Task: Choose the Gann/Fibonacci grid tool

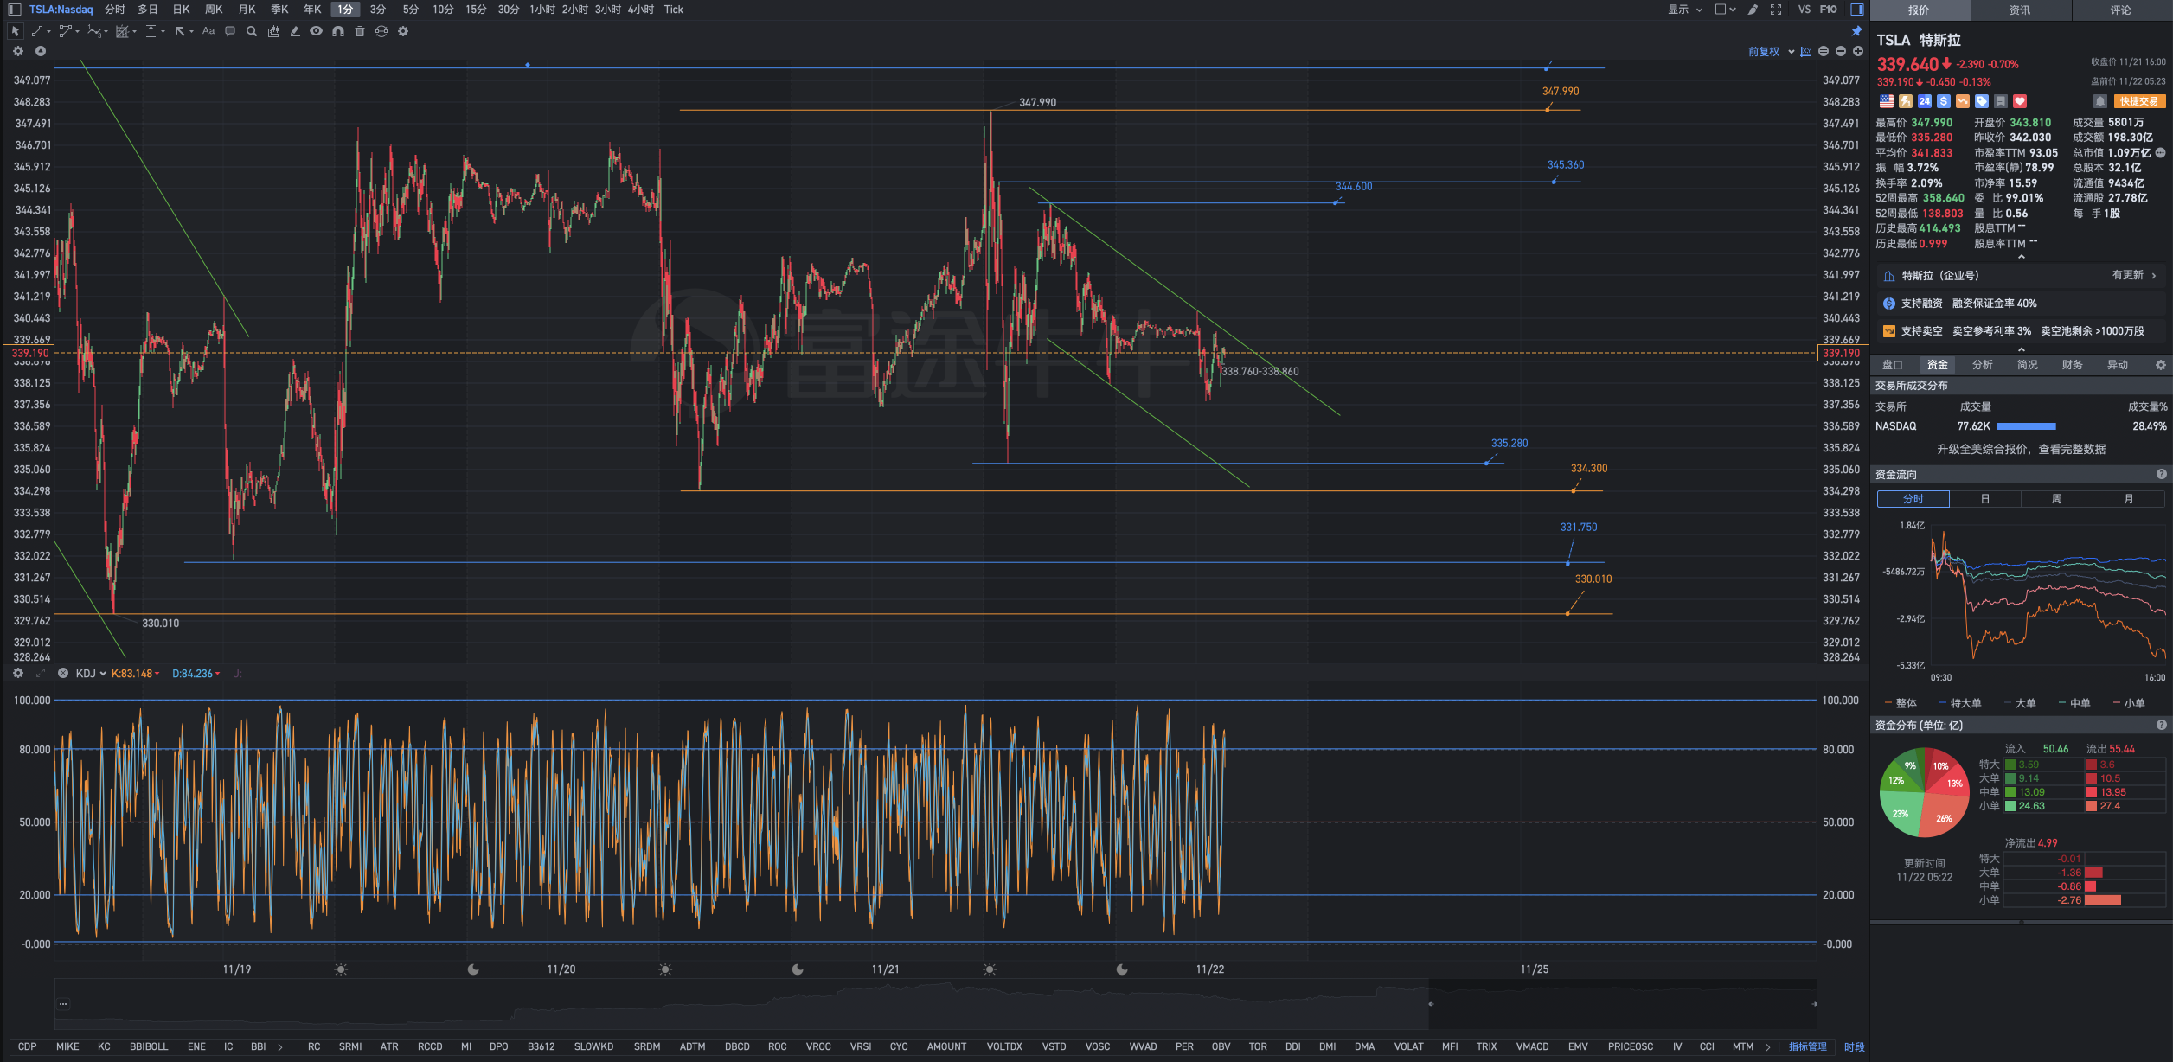Action: point(123,31)
